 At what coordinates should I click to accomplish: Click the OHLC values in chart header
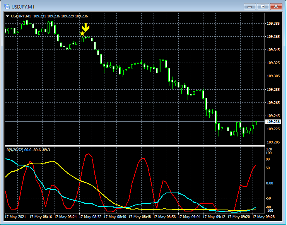pos(60,16)
